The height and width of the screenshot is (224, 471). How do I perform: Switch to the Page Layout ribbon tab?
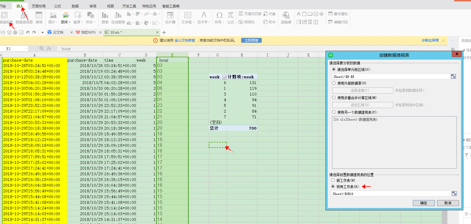coord(39,6)
